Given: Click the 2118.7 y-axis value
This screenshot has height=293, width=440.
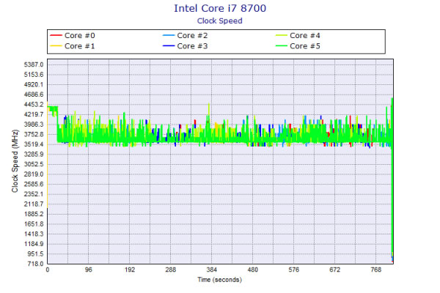Looking at the screenshot, I should 34,204.
